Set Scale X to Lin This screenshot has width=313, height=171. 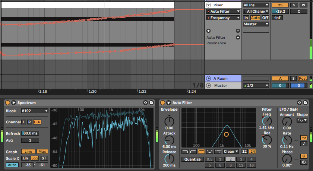coord(25,158)
